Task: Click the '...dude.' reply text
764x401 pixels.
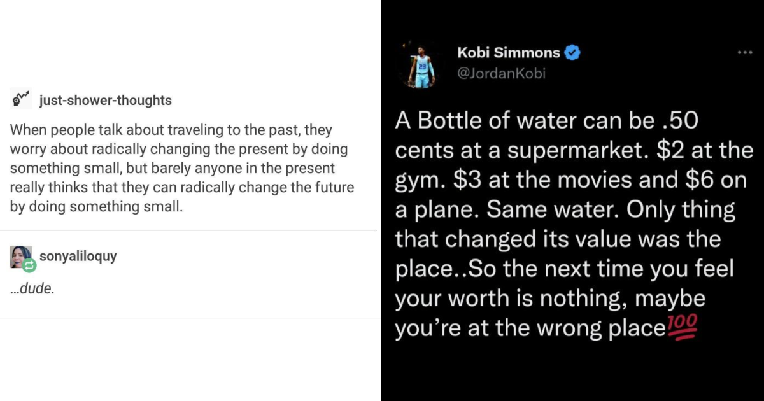Action: [x=31, y=288]
